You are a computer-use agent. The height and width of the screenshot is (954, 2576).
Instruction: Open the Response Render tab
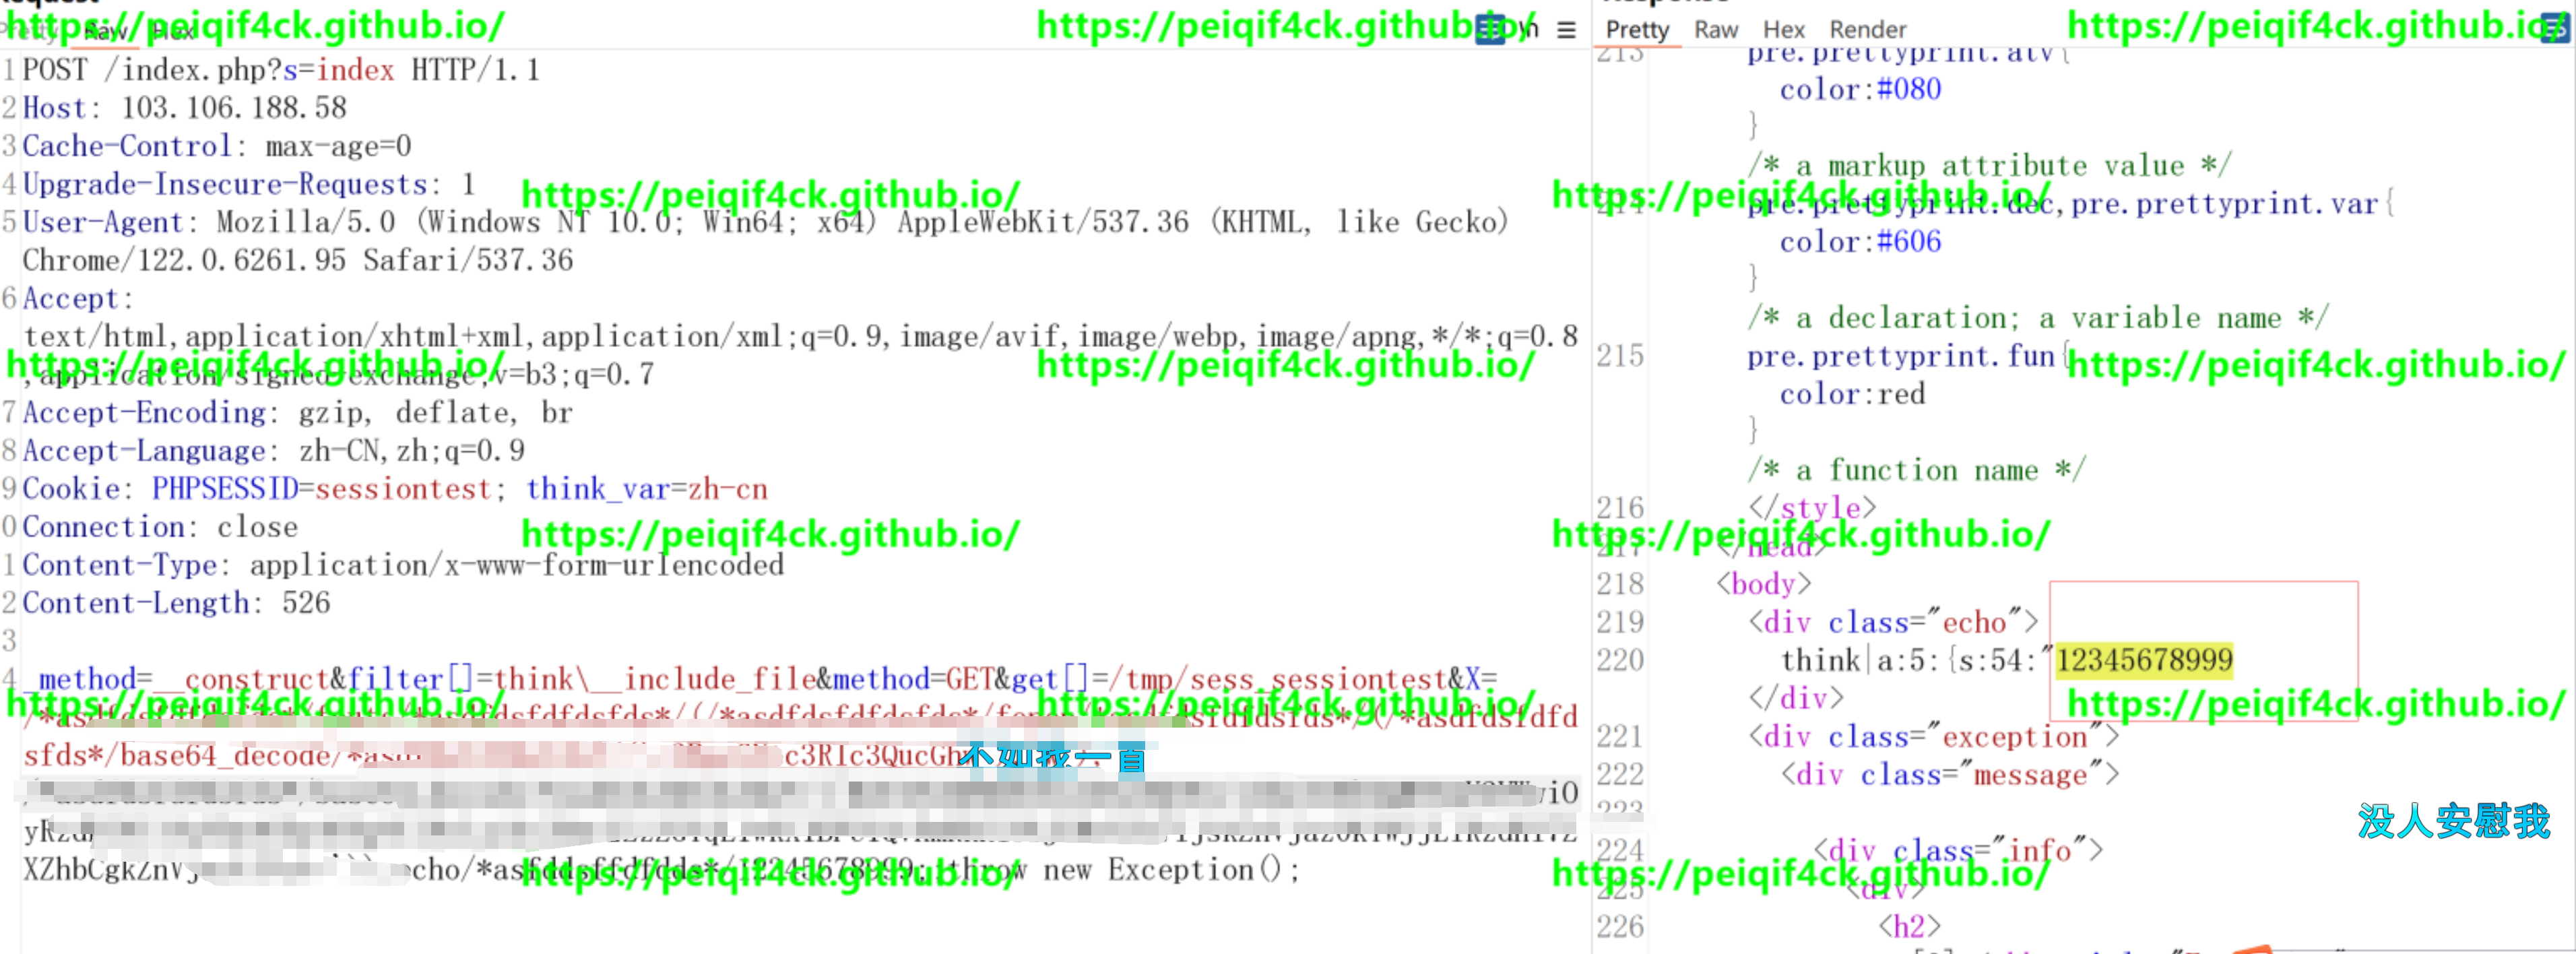click(x=1867, y=30)
